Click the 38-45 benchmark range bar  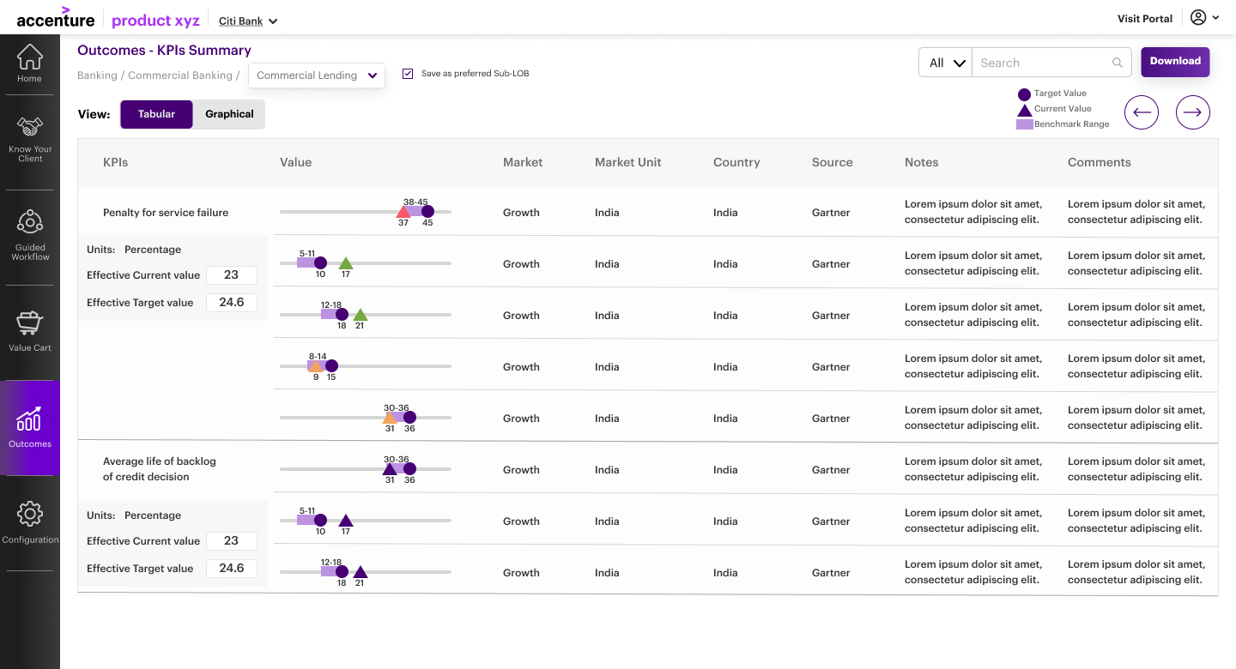point(415,211)
